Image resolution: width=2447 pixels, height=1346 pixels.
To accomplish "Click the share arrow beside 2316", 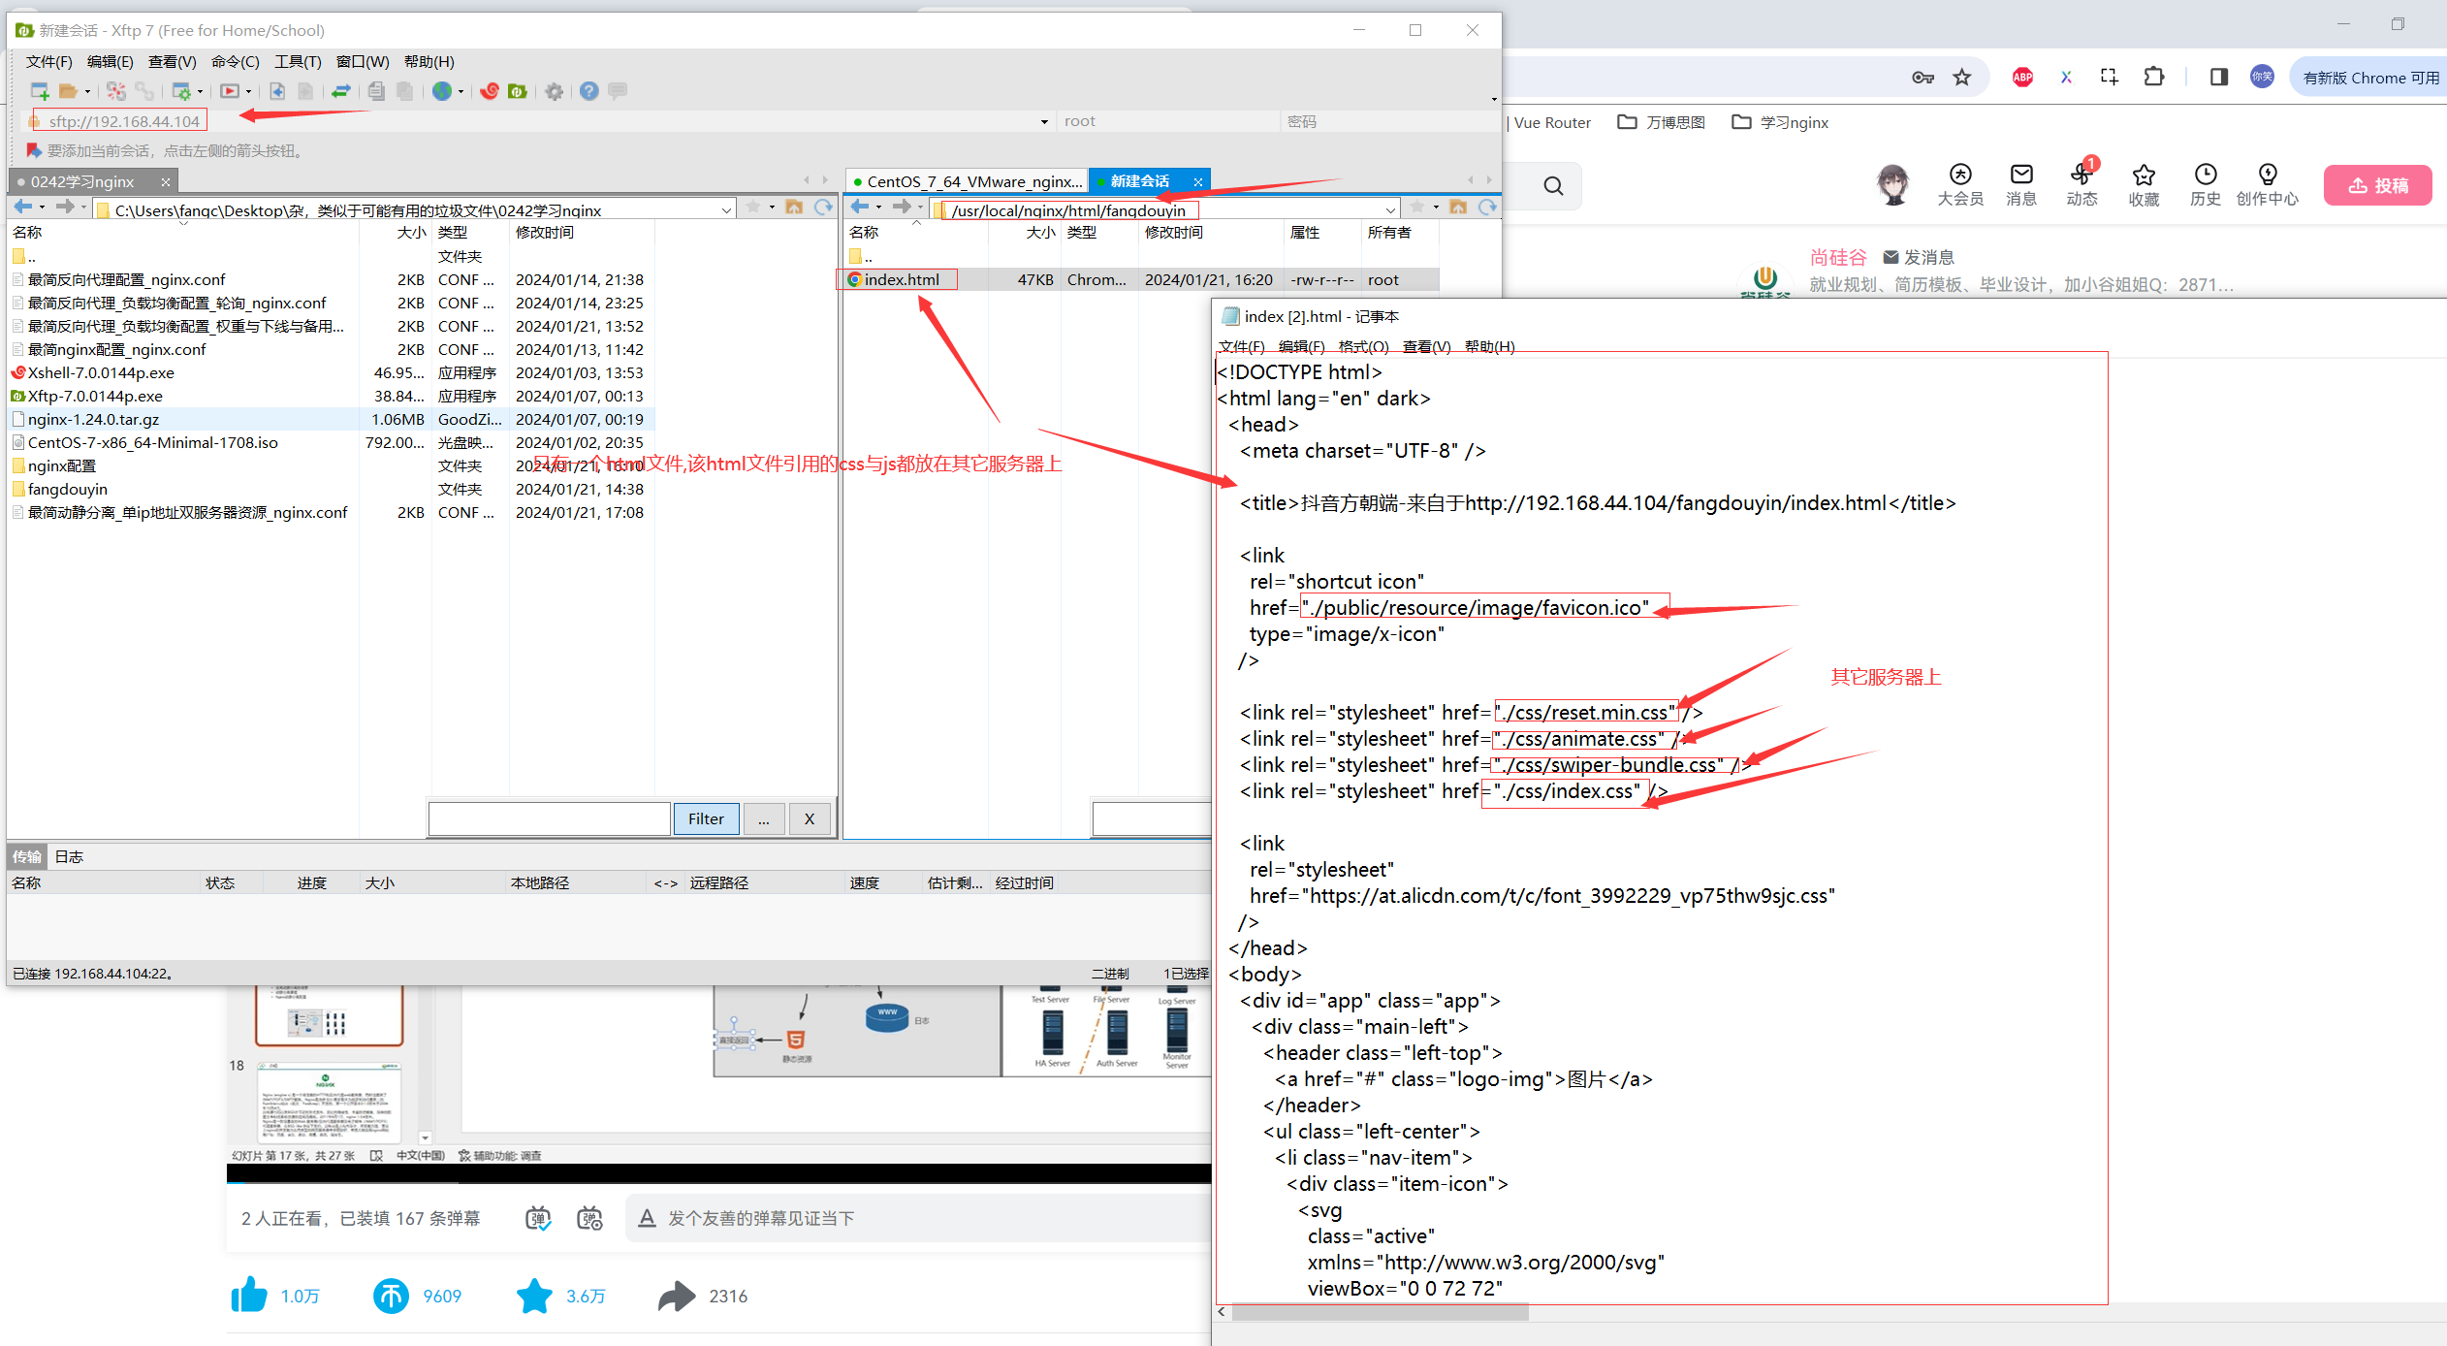I will (x=677, y=1296).
